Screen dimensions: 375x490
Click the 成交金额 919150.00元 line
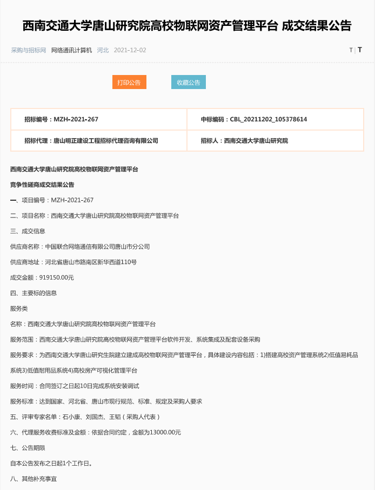[42, 277]
